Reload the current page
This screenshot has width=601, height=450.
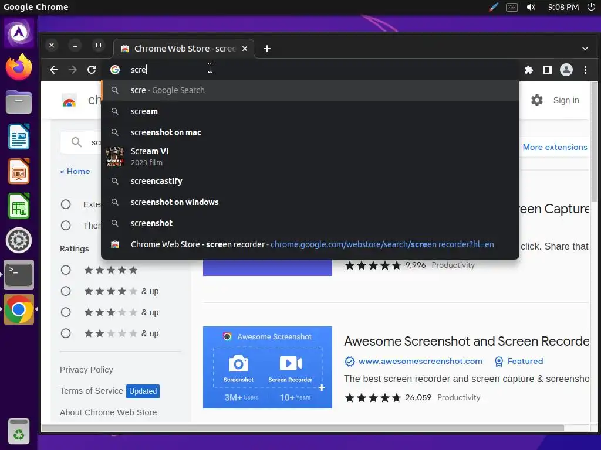point(91,70)
